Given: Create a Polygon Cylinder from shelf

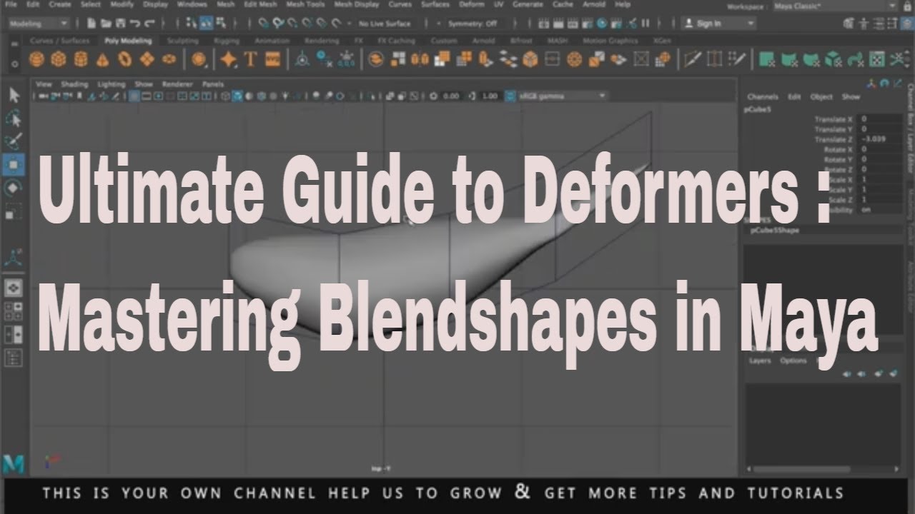Looking at the screenshot, I should pos(81,60).
